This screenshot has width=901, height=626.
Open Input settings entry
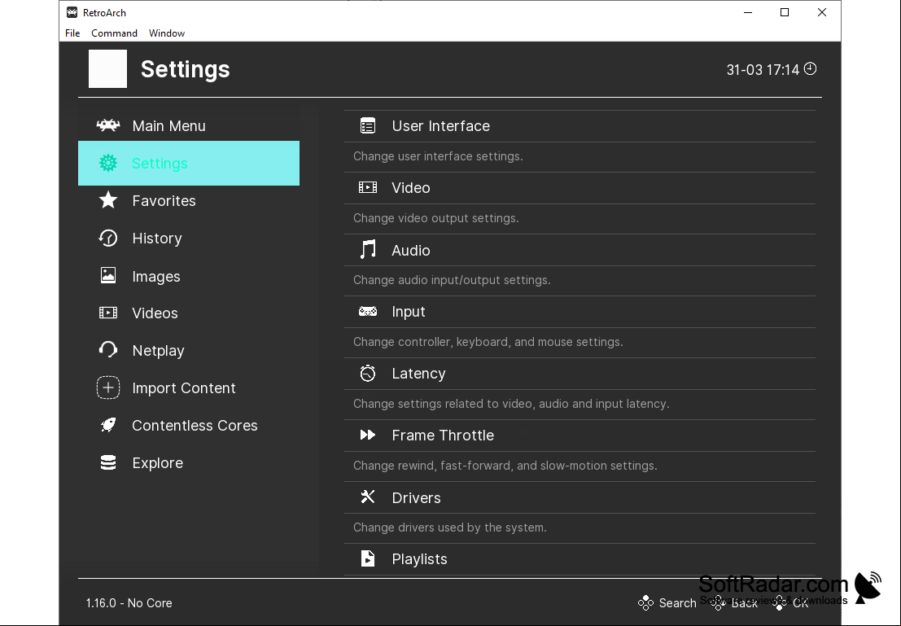580,312
